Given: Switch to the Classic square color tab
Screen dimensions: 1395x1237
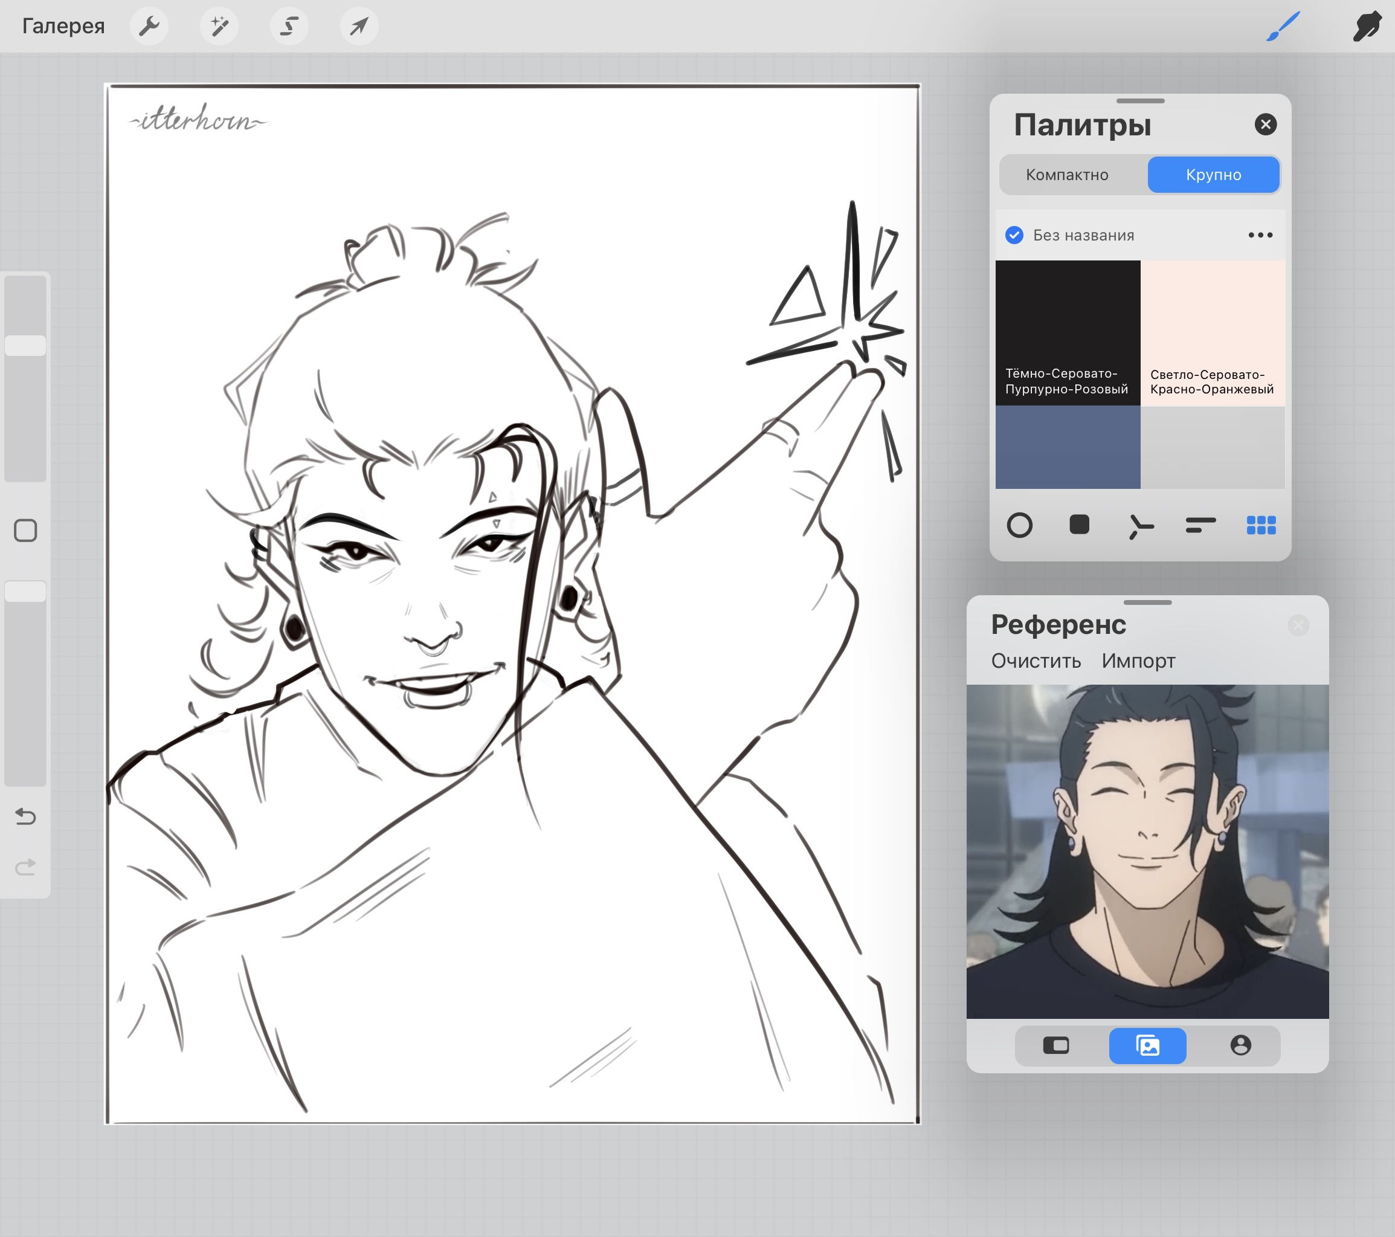Looking at the screenshot, I should pyautogui.click(x=1079, y=525).
